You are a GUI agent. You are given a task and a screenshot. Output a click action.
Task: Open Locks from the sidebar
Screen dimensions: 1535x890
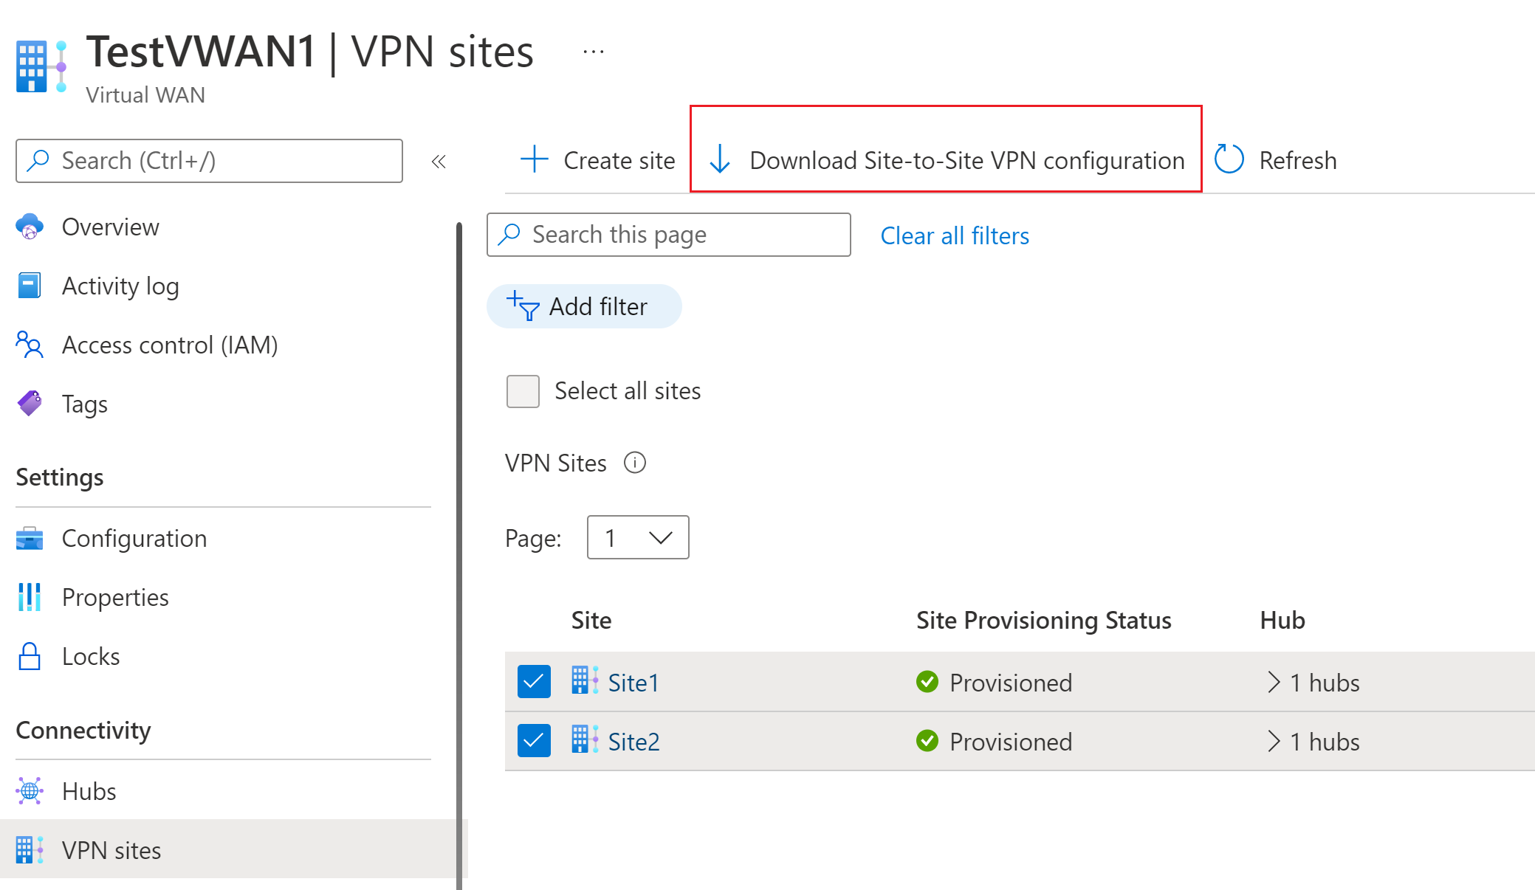(x=90, y=656)
